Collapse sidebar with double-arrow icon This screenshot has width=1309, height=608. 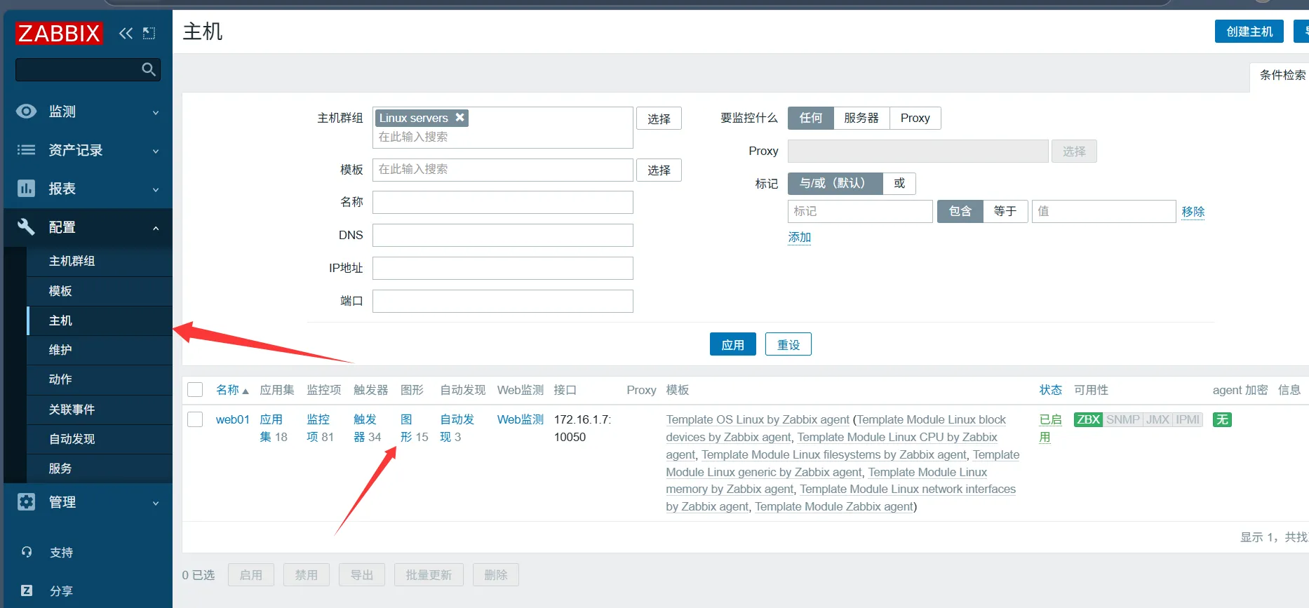pos(126,33)
